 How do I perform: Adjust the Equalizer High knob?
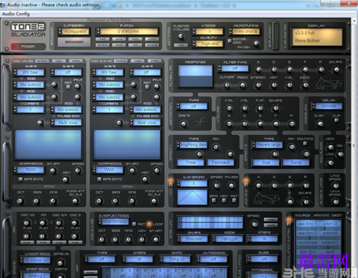(x=330, y=147)
